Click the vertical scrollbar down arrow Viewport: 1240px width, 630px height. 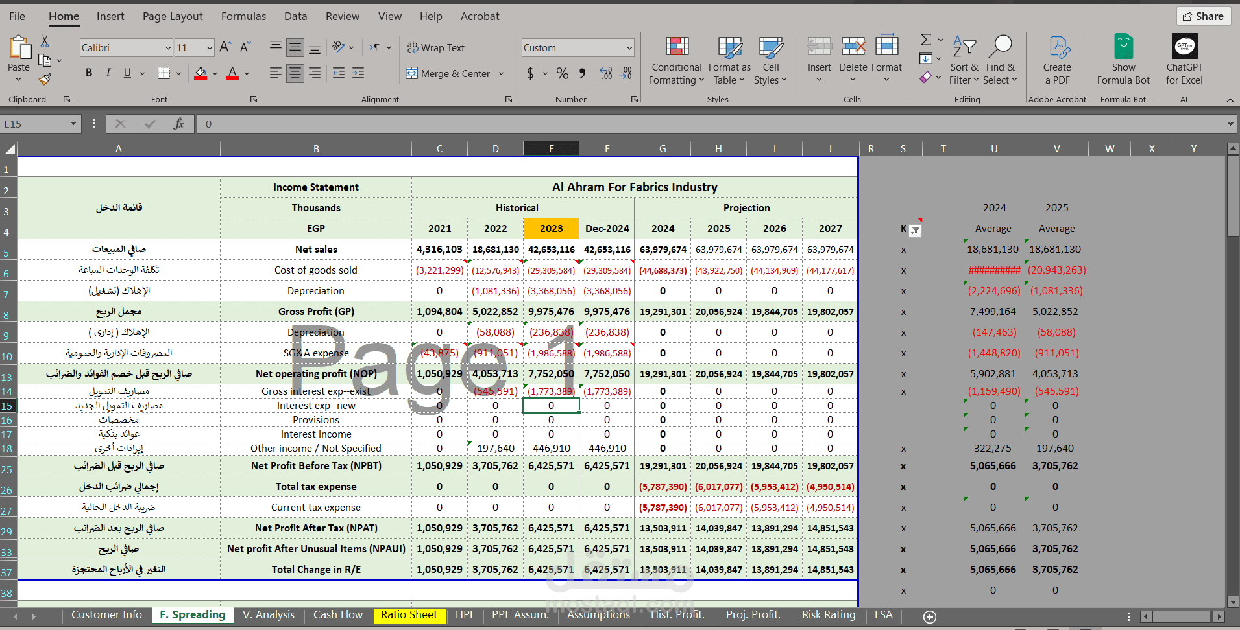click(1233, 602)
